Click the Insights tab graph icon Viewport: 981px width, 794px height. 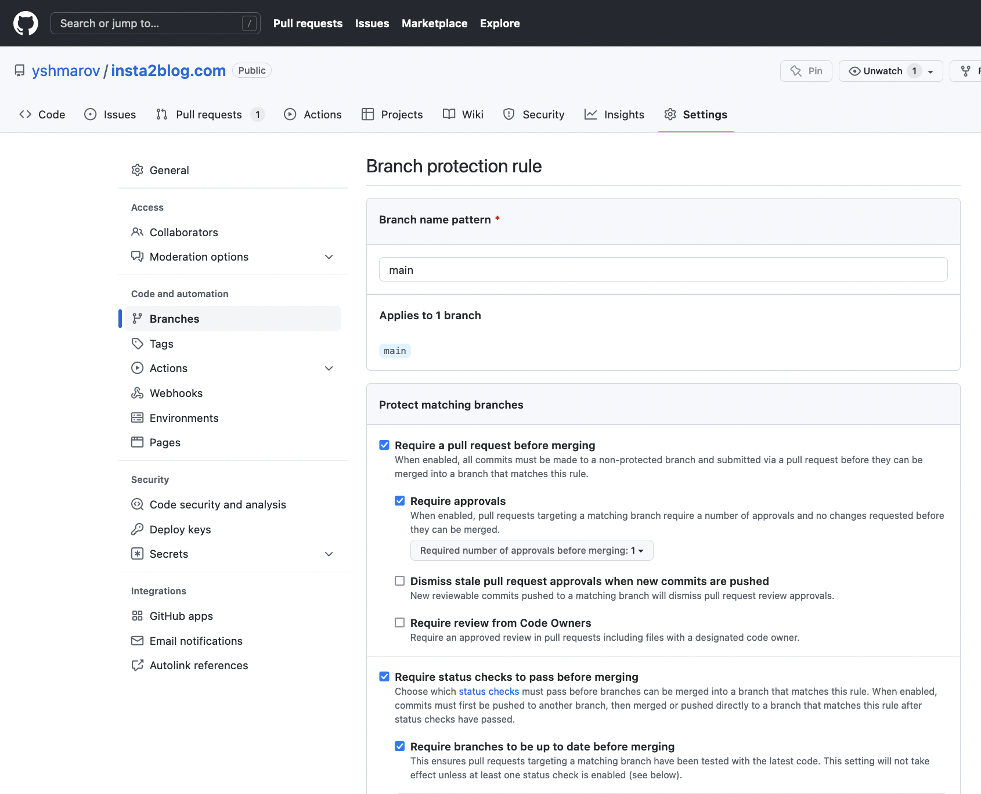coord(590,114)
